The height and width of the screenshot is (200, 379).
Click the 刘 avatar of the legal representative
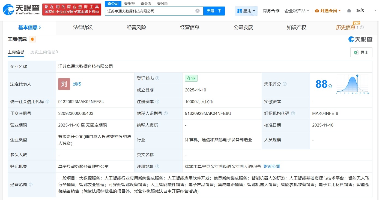click(64, 84)
